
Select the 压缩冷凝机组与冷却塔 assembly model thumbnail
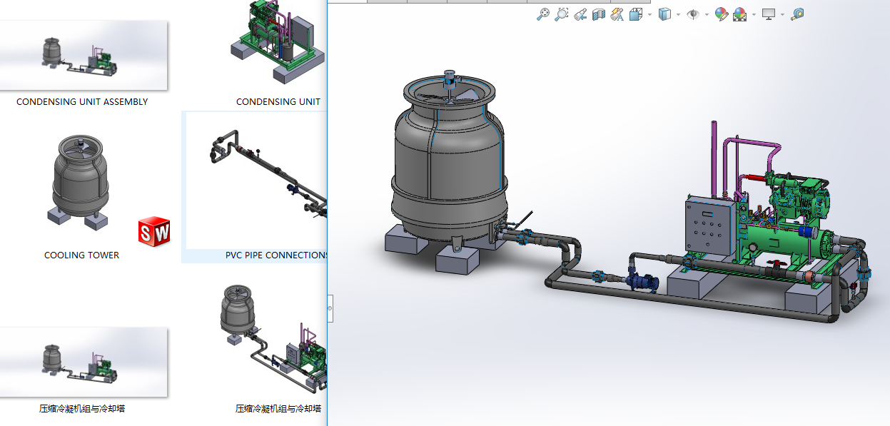pyautogui.click(x=273, y=340)
